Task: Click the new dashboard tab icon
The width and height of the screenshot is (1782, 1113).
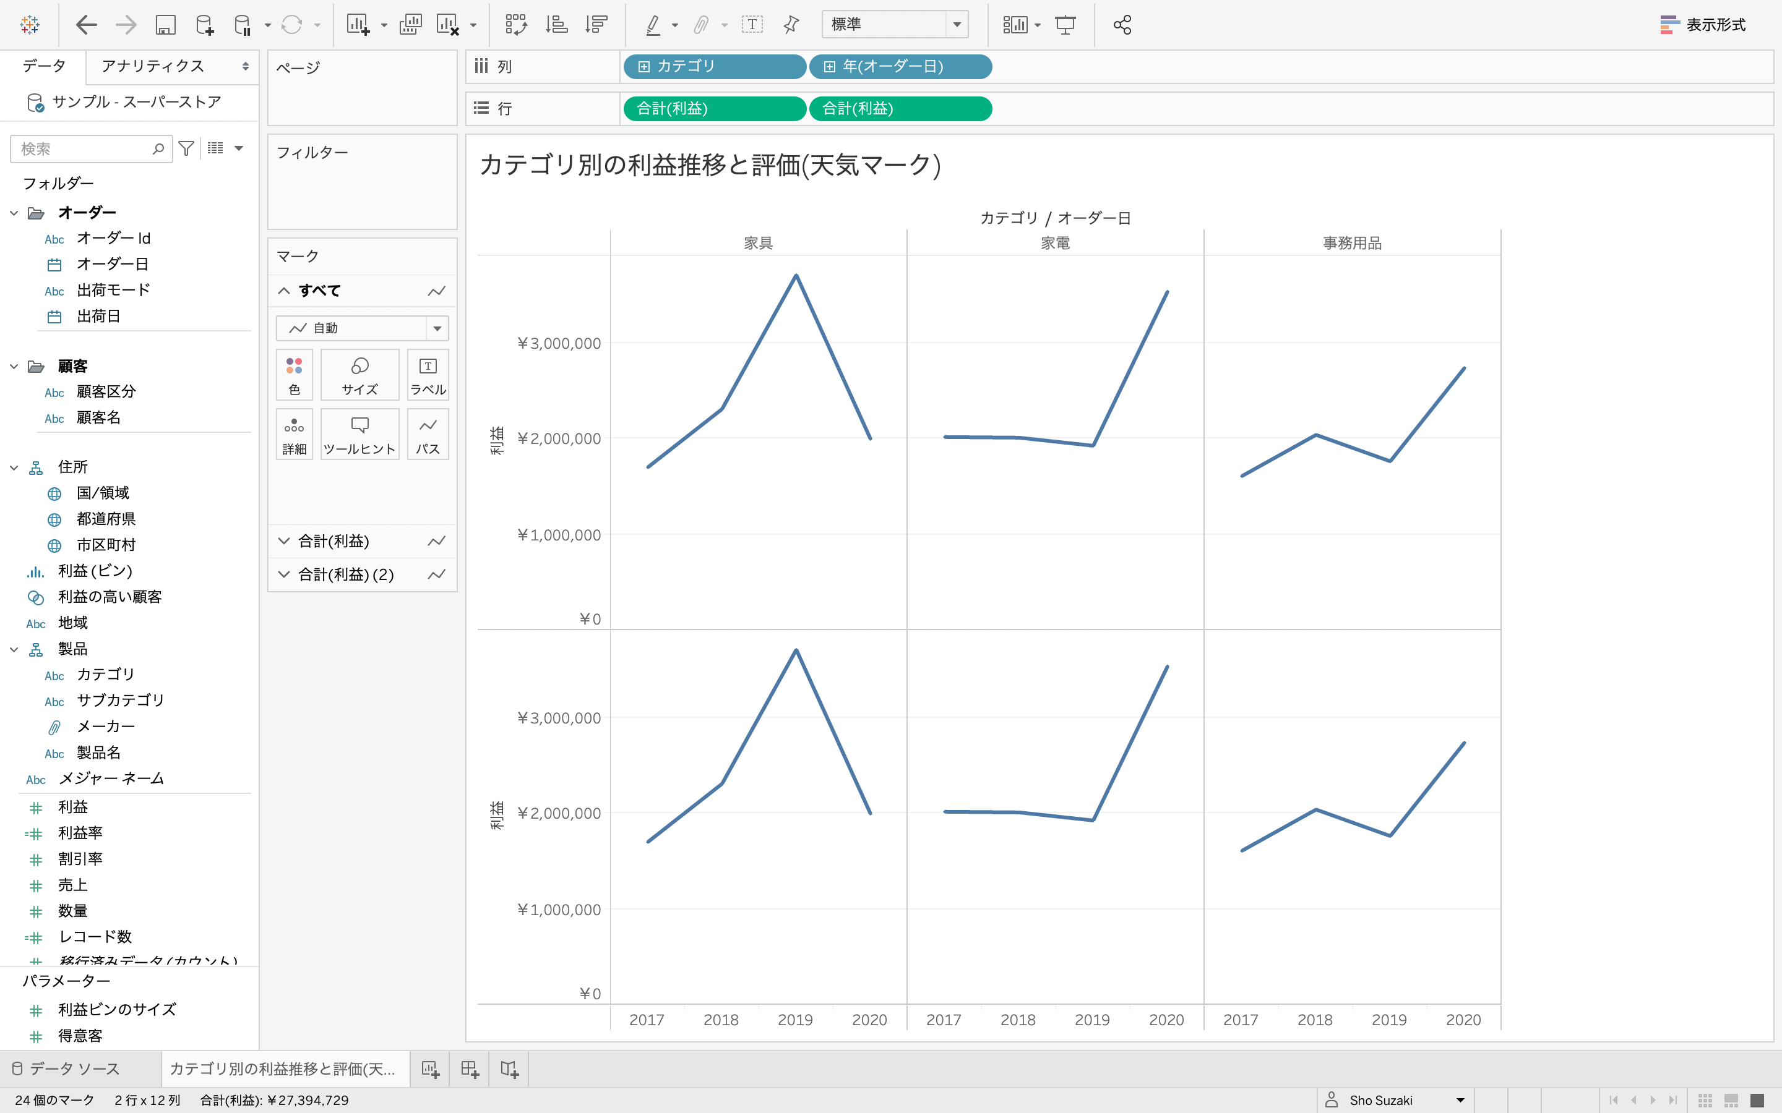Action: [x=470, y=1069]
